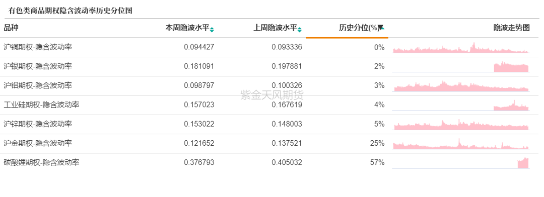Click the 57% percentile of 碳酸锂
The width and height of the screenshot is (544, 197).
[377, 162]
